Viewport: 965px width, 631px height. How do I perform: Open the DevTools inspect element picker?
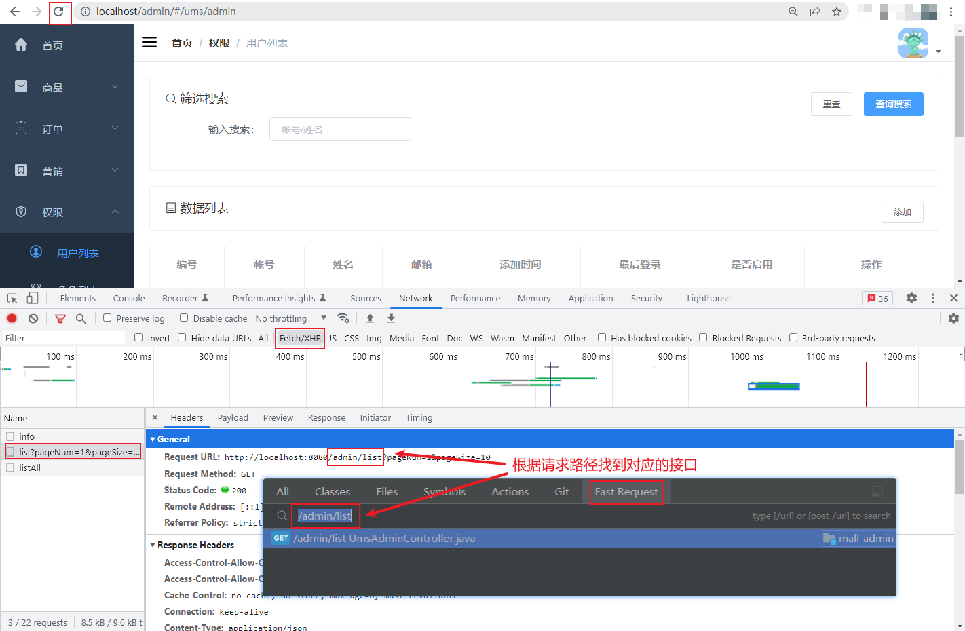point(12,299)
